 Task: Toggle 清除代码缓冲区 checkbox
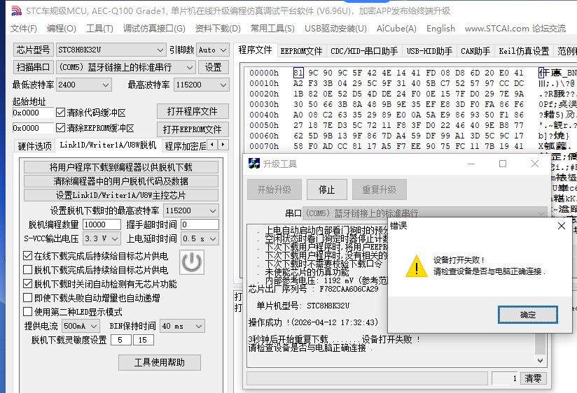[x=61, y=113]
